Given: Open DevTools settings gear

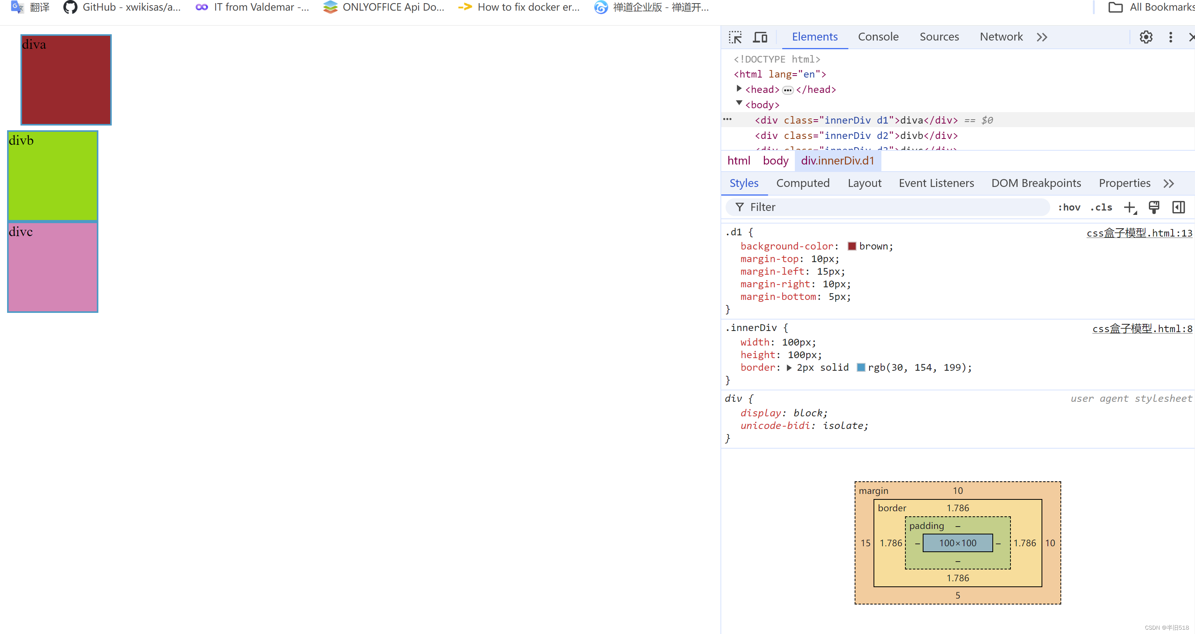Looking at the screenshot, I should point(1146,37).
